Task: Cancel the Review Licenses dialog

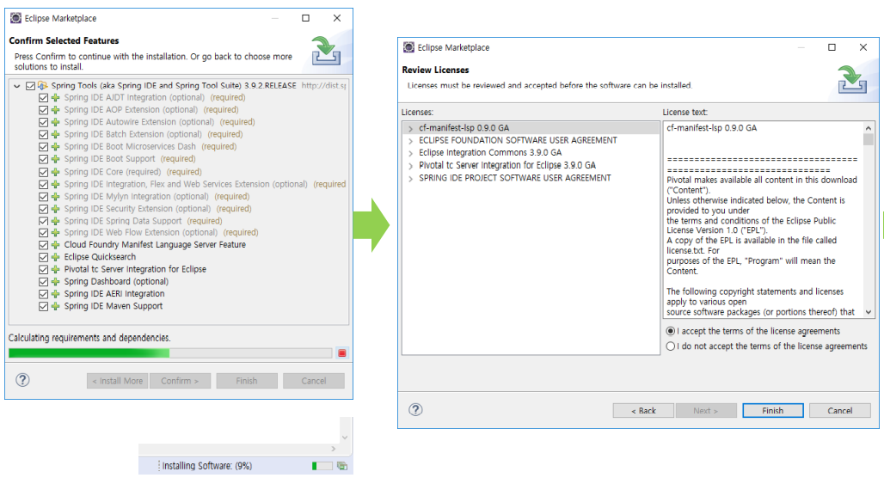Action: [839, 411]
